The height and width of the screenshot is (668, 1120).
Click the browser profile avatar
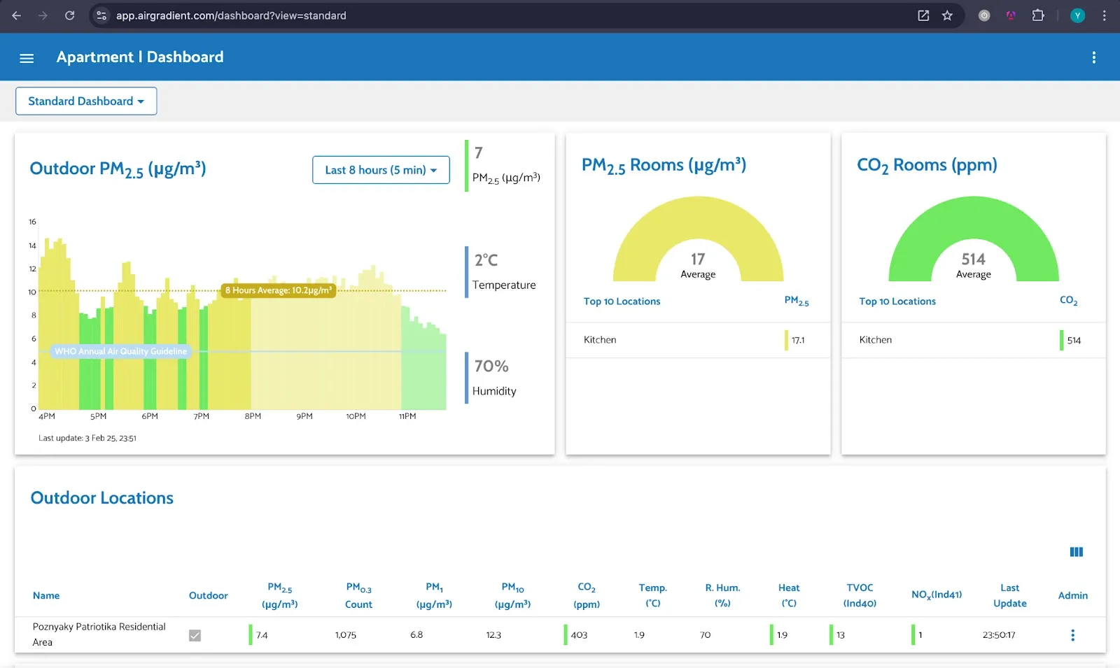(1077, 15)
